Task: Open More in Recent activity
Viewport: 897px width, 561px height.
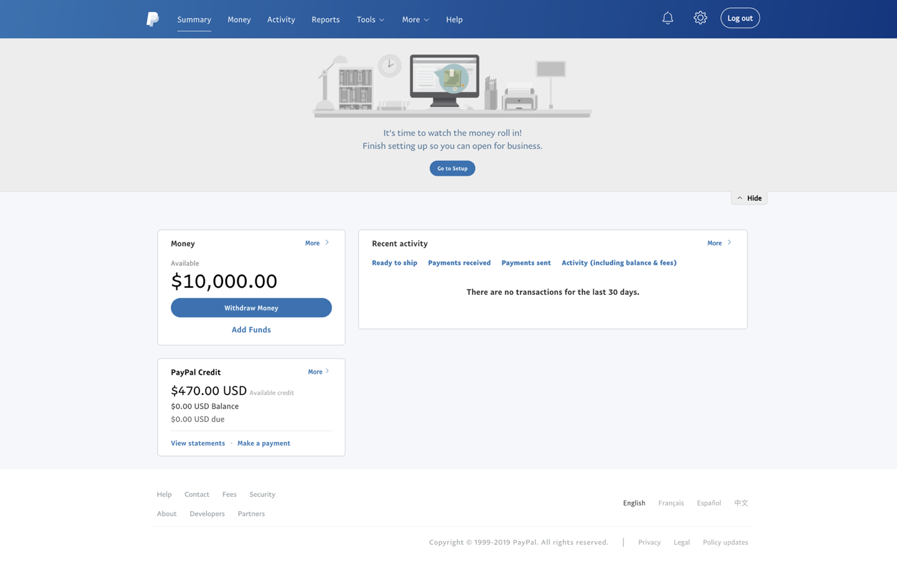Action: (719, 243)
